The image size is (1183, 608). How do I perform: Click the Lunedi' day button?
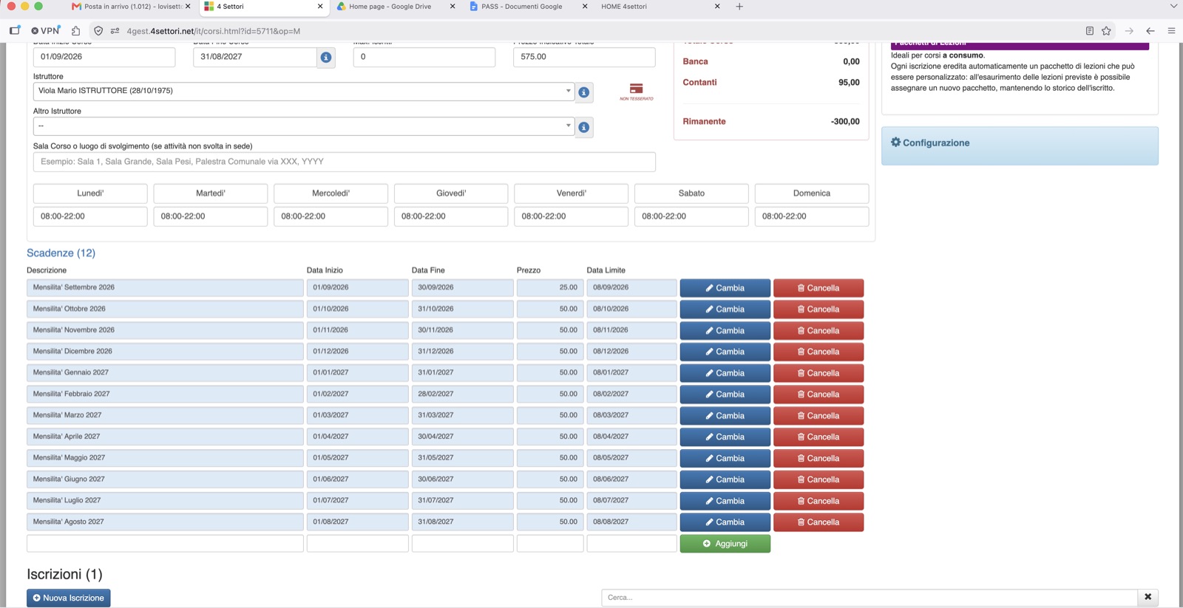(x=90, y=194)
